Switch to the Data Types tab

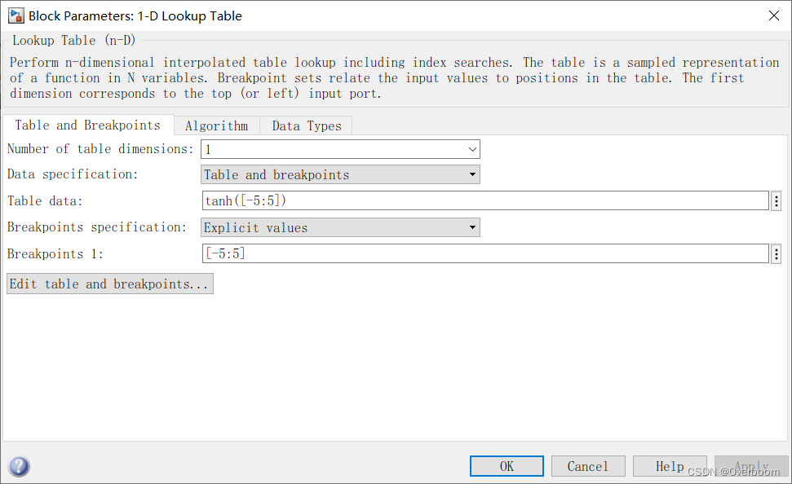[307, 125]
